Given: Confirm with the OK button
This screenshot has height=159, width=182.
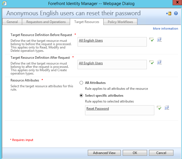Looking at the screenshot, I should [x=135, y=153].
